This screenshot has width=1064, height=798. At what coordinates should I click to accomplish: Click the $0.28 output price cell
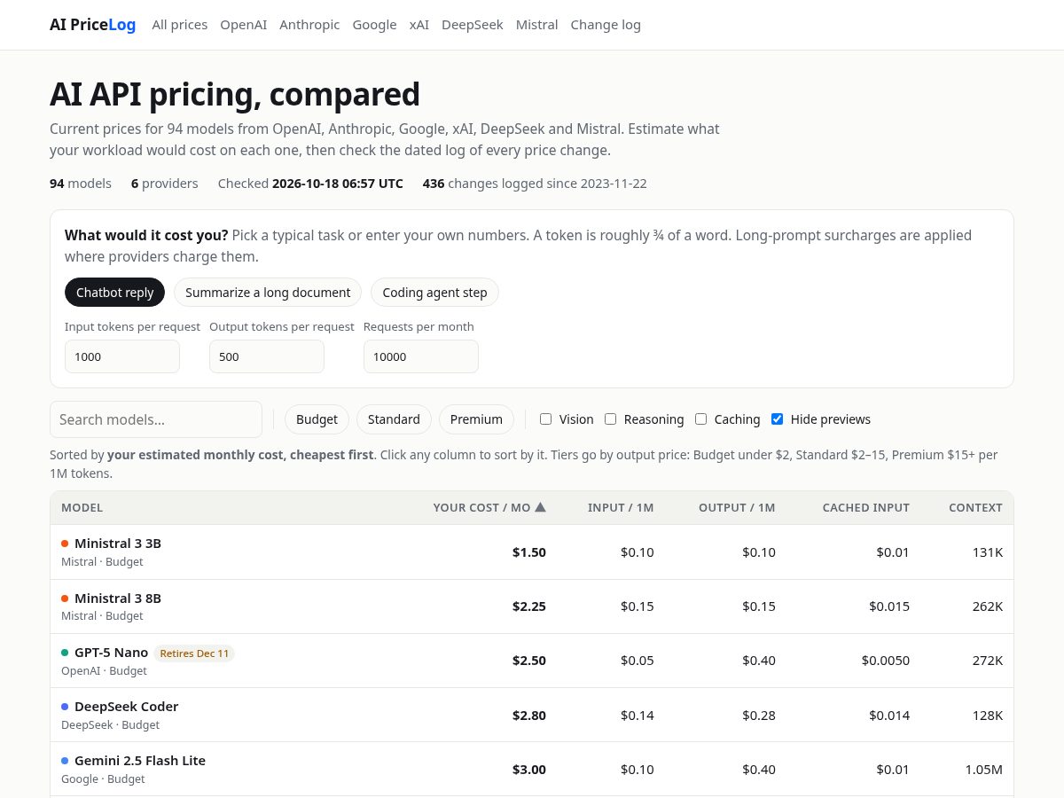point(759,716)
